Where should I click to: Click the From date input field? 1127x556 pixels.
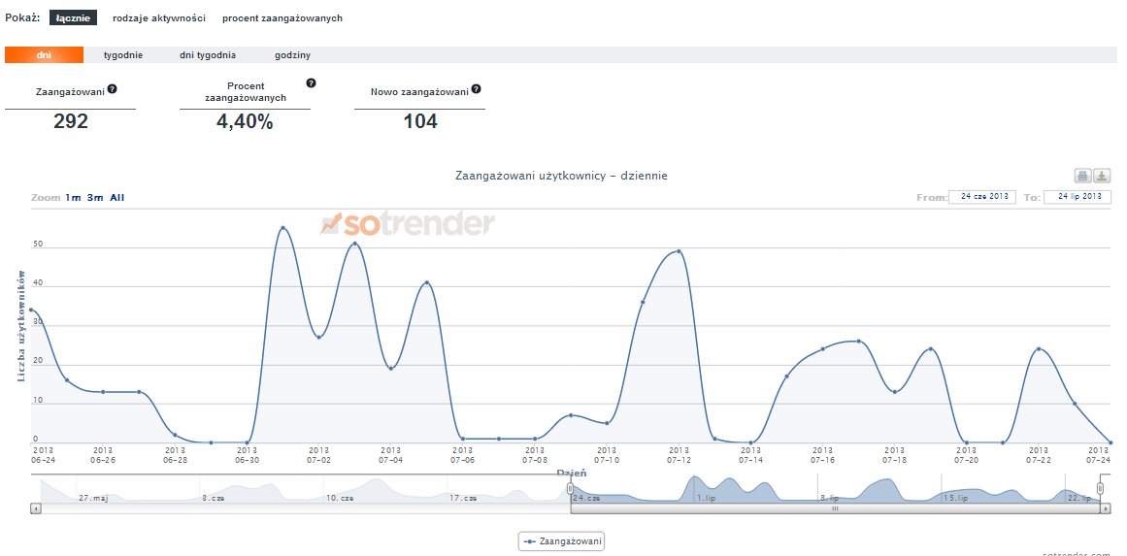[981, 197]
